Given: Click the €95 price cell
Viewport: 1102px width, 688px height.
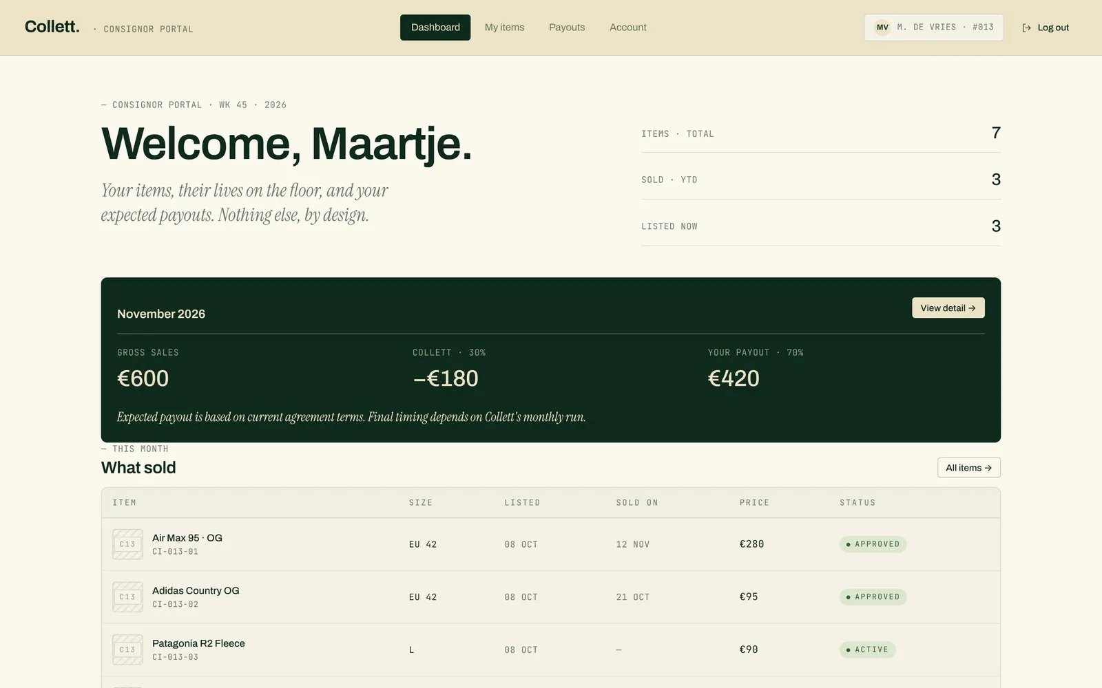Looking at the screenshot, I should [749, 597].
